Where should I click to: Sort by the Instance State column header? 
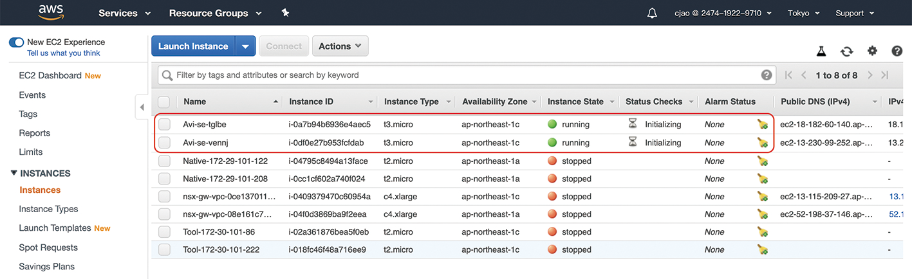tap(580, 102)
